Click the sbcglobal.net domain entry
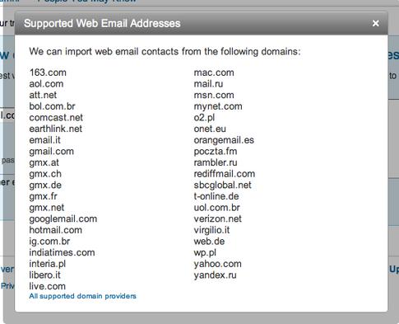 click(x=223, y=185)
